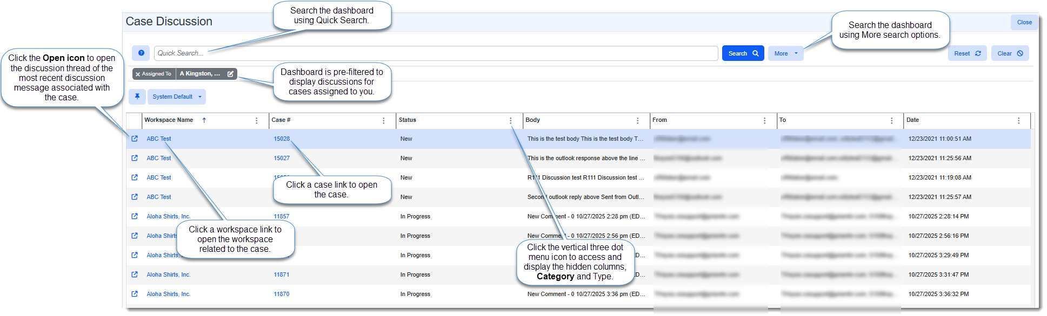The height and width of the screenshot is (316, 1047).
Task: Open the From column options menu
Action: click(x=764, y=121)
